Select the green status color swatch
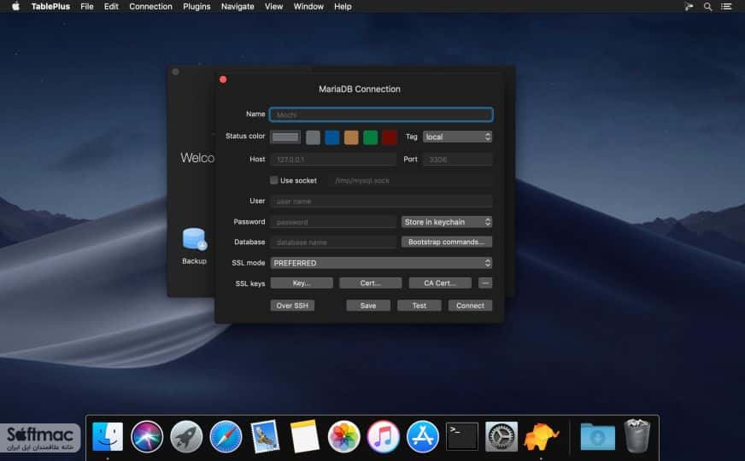Viewport: 745px width, 461px height. (x=370, y=137)
